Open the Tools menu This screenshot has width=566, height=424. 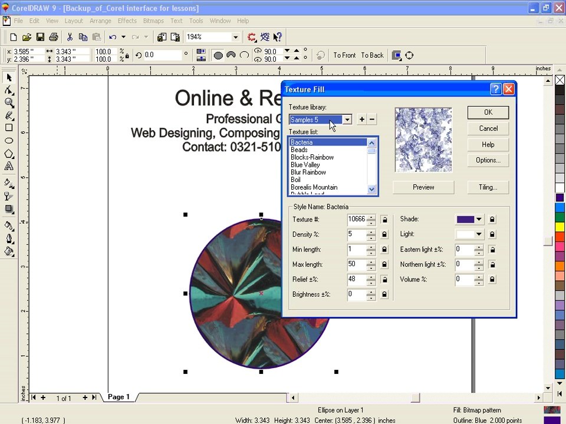[x=196, y=21]
